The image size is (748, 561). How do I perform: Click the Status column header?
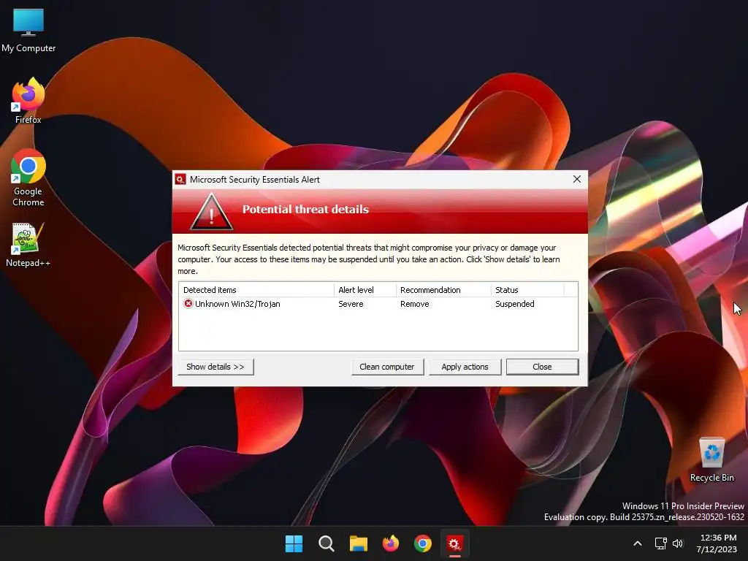point(527,290)
